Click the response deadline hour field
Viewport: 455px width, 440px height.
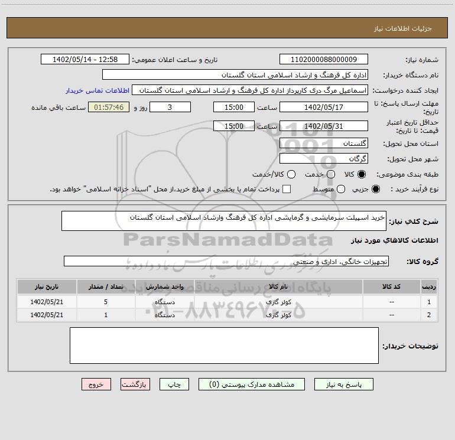(x=234, y=107)
